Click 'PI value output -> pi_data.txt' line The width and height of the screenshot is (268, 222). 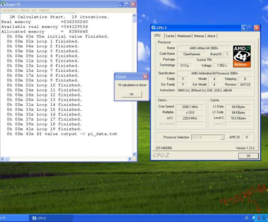(62, 134)
